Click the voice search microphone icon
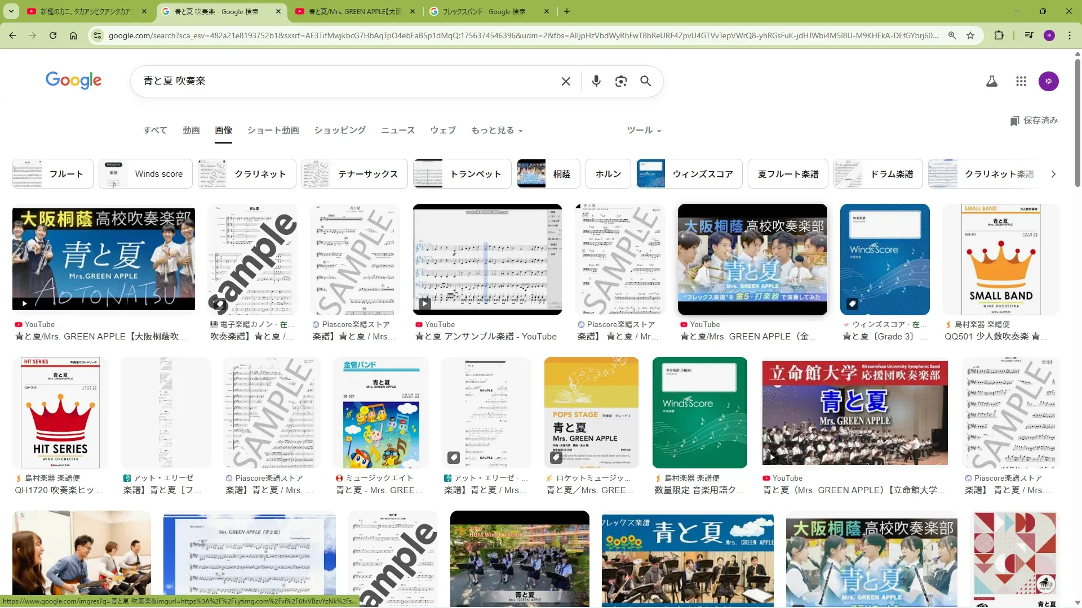This screenshot has height=608, width=1082. [596, 81]
